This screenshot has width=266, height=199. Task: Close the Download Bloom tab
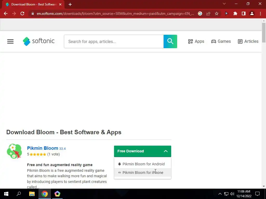click(60, 4)
